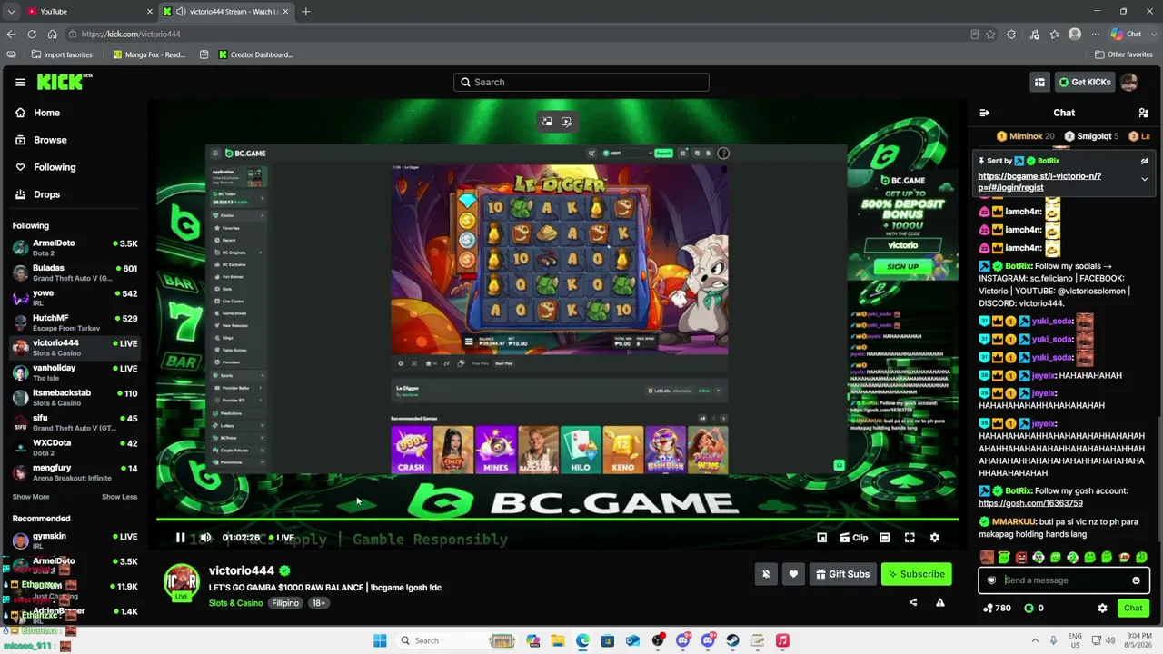Toggle channel notifications bell

766,574
